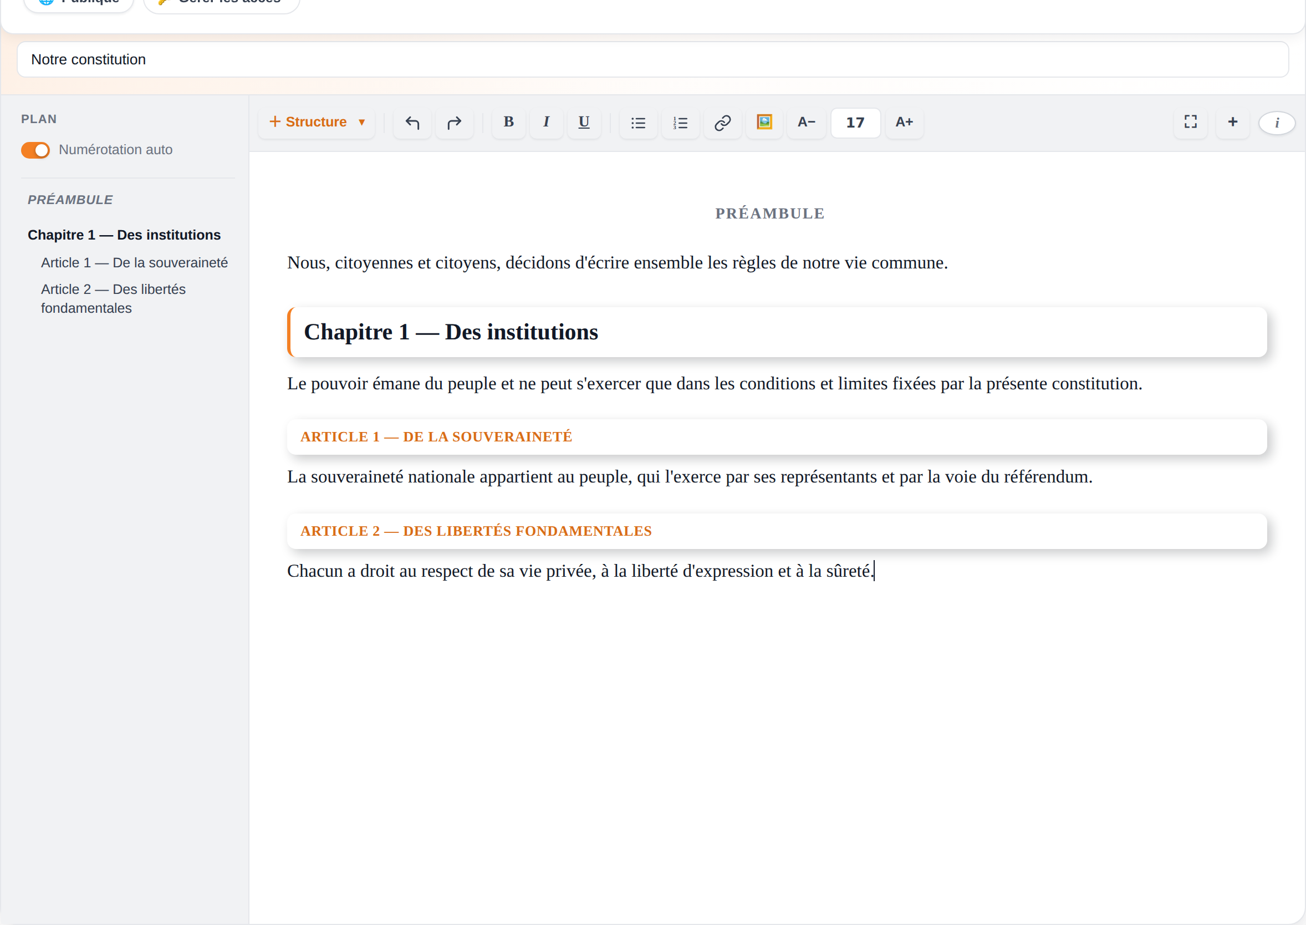
Task: Toggle italic formatting
Action: 546,123
